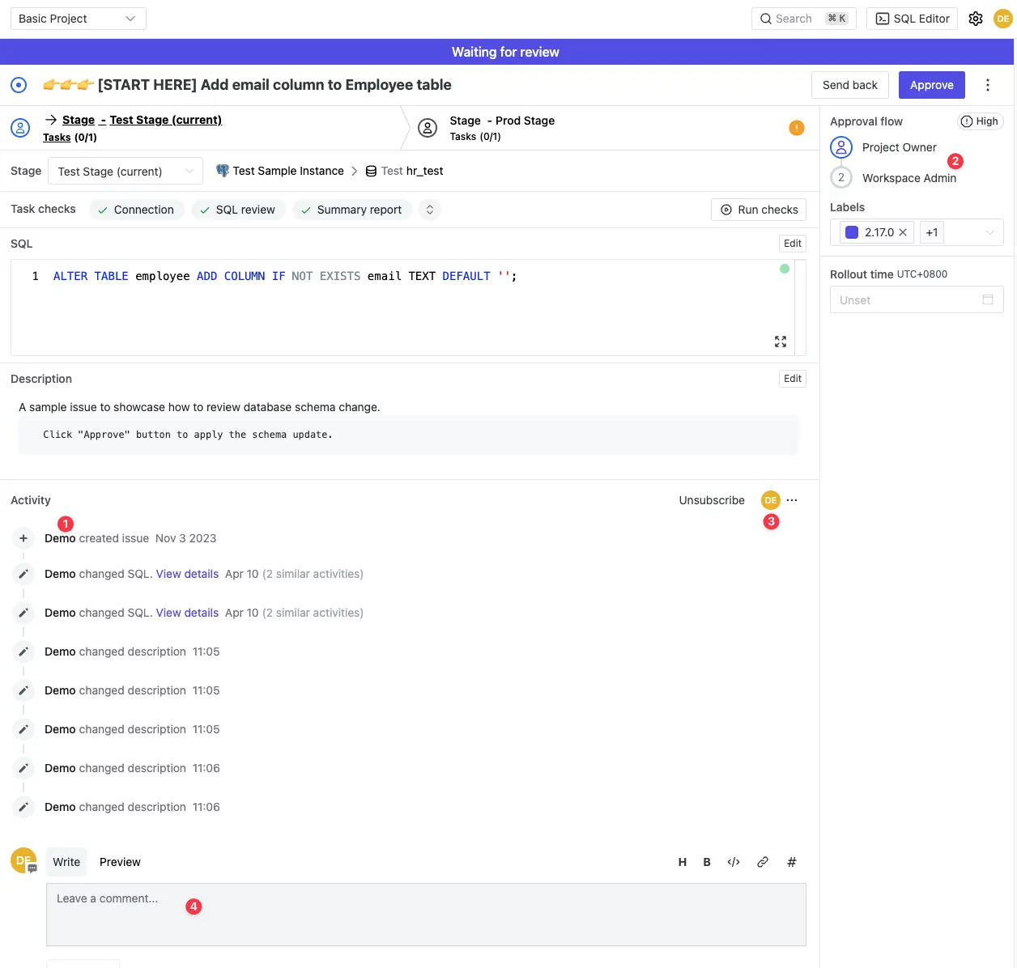The height and width of the screenshot is (968, 1017).
Task: Insert link icon in comment toolbar
Action: point(762,862)
